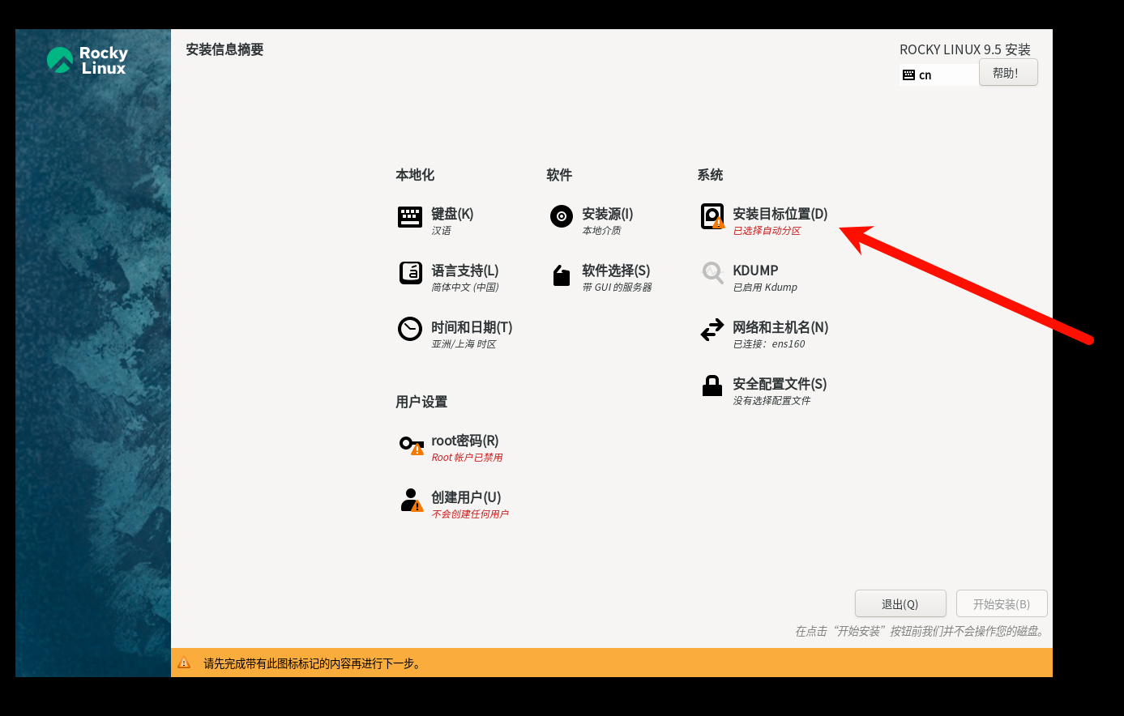Click the 用户设置 section heading
1124x716 pixels.
pyautogui.click(x=421, y=402)
